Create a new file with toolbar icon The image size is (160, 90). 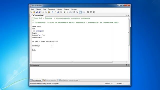click(x=31, y=12)
